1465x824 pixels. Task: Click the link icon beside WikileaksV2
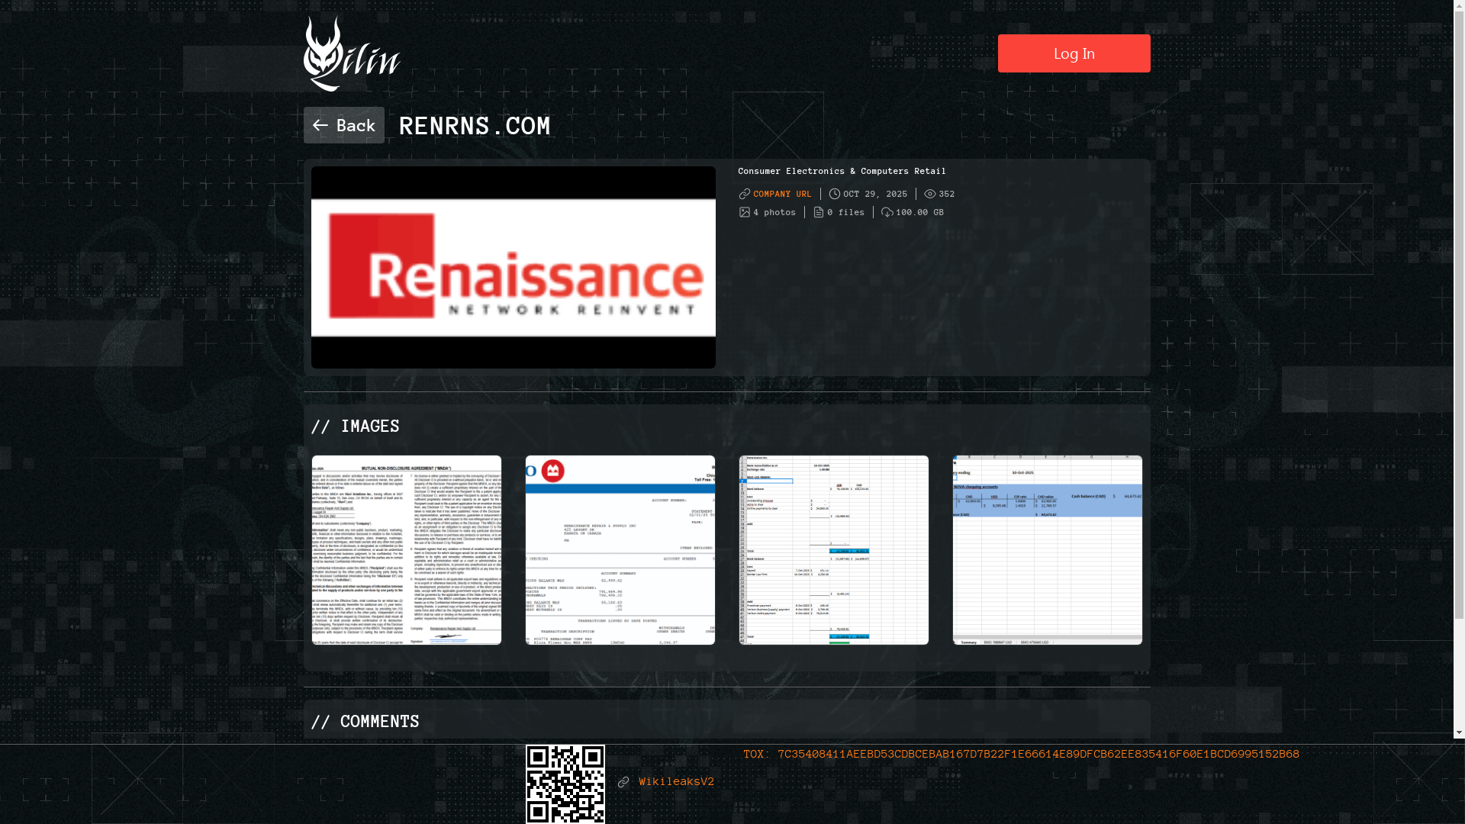[623, 782]
